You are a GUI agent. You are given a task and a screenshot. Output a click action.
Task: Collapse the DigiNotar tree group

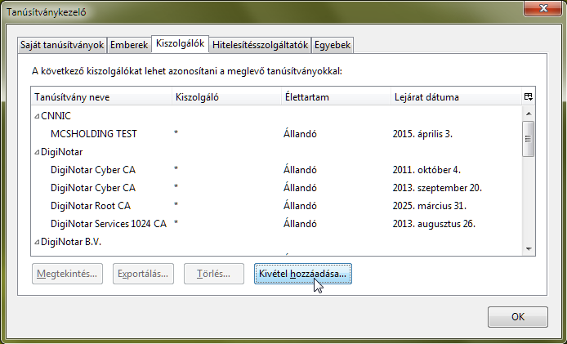pyautogui.click(x=37, y=152)
